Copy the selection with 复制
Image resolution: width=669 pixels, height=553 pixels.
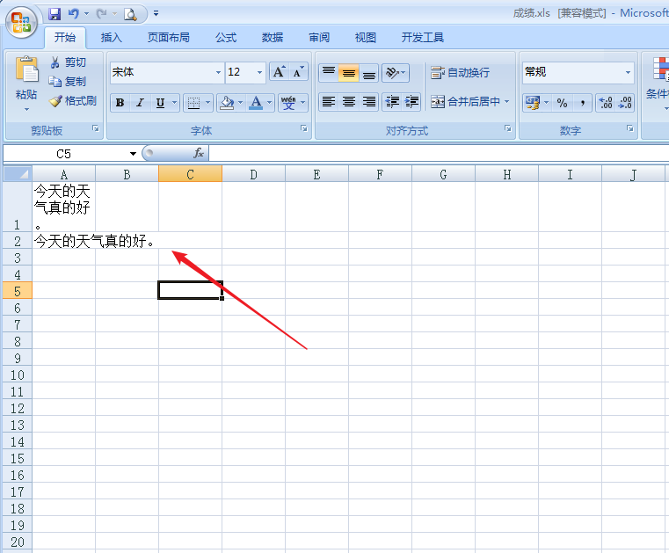68,82
